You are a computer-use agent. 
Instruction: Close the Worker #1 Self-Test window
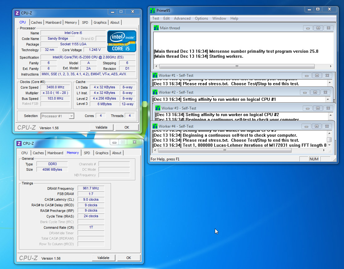(327, 76)
